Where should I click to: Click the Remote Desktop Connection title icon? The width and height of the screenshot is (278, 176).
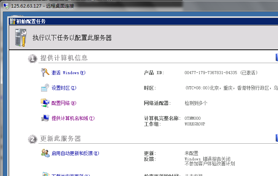tap(6, 6)
